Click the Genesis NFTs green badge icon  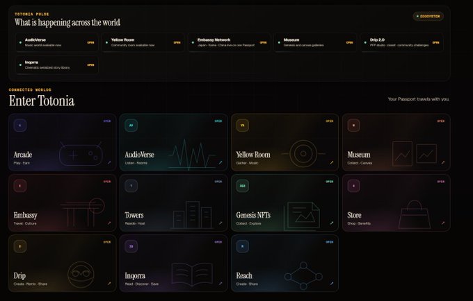(243, 186)
